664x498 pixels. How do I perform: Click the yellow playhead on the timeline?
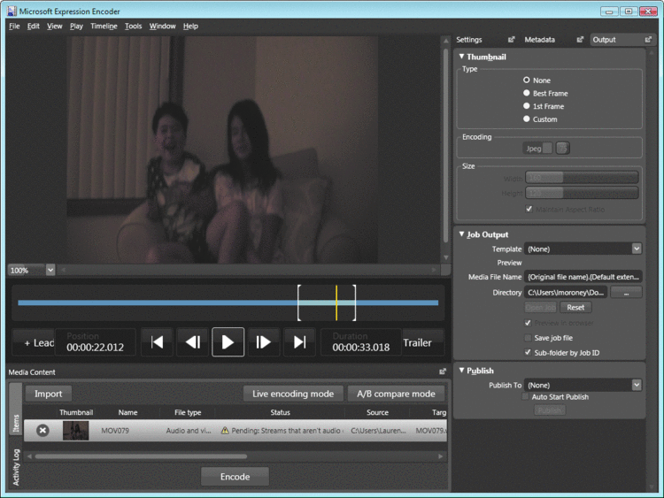click(x=336, y=303)
